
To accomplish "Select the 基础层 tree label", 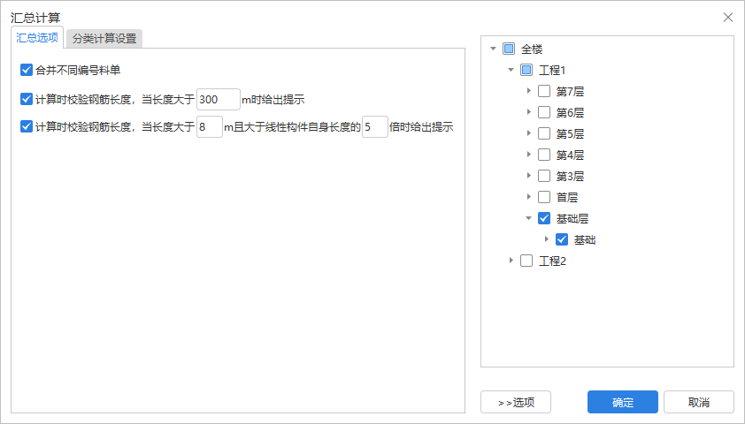I will (x=572, y=219).
